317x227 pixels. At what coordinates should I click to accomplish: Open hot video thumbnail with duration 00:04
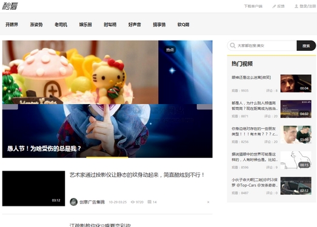point(296,84)
